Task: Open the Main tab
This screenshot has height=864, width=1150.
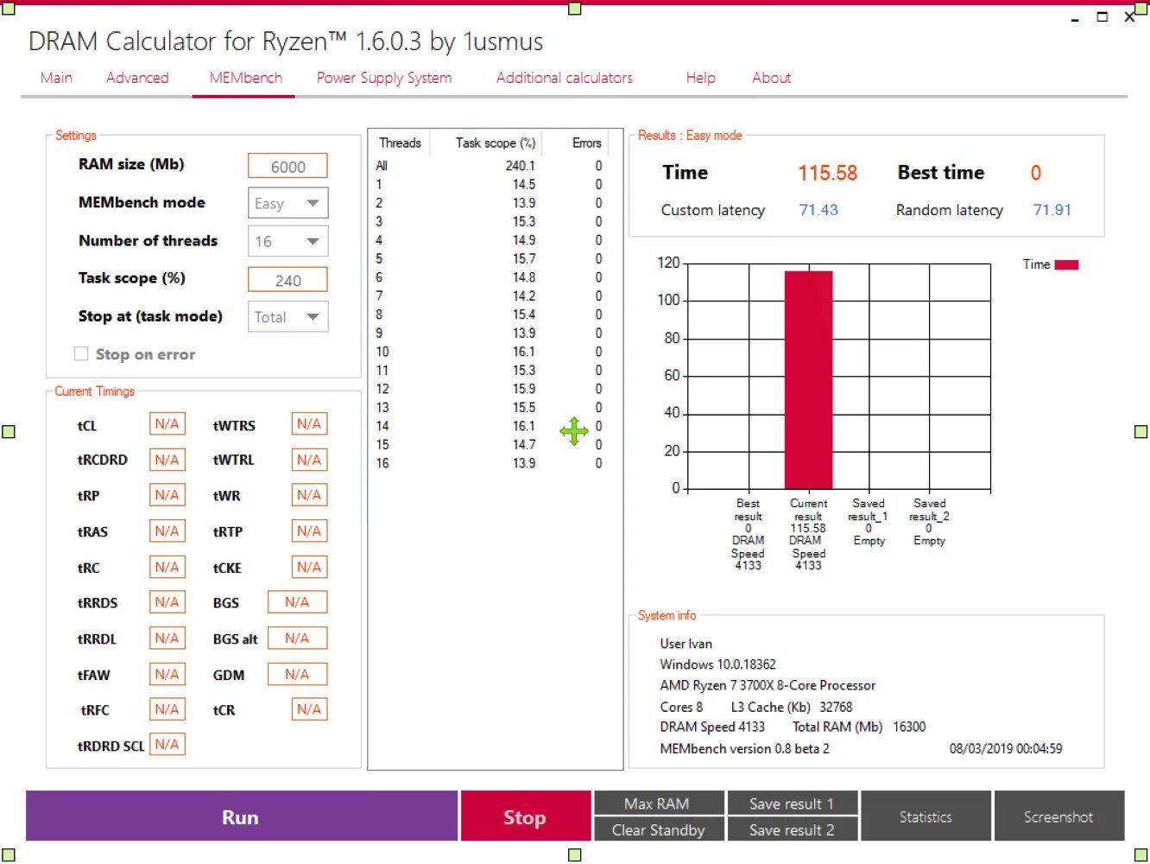Action: click(56, 78)
